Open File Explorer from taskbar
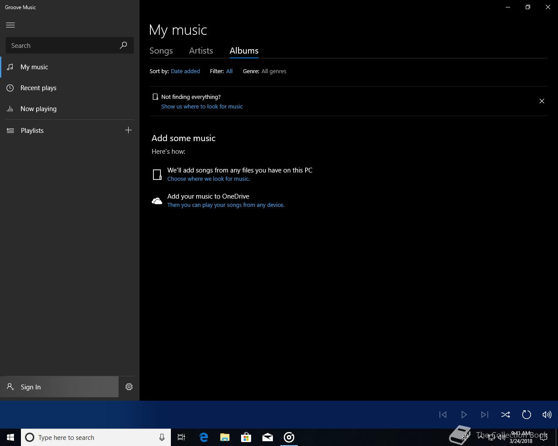The width and height of the screenshot is (558, 446). coord(225,437)
